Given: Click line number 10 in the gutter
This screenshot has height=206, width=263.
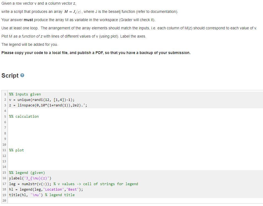Looking at the screenshot, I should 4,144.
